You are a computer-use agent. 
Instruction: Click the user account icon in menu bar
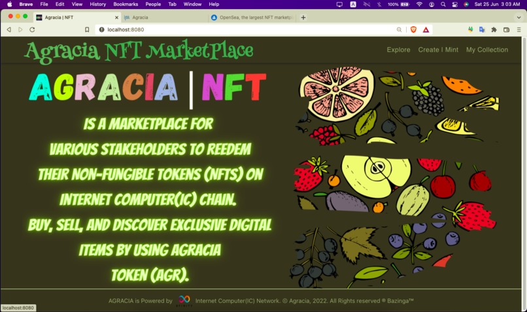432,5
